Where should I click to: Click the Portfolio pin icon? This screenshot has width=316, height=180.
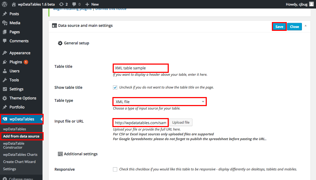[5, 107]
